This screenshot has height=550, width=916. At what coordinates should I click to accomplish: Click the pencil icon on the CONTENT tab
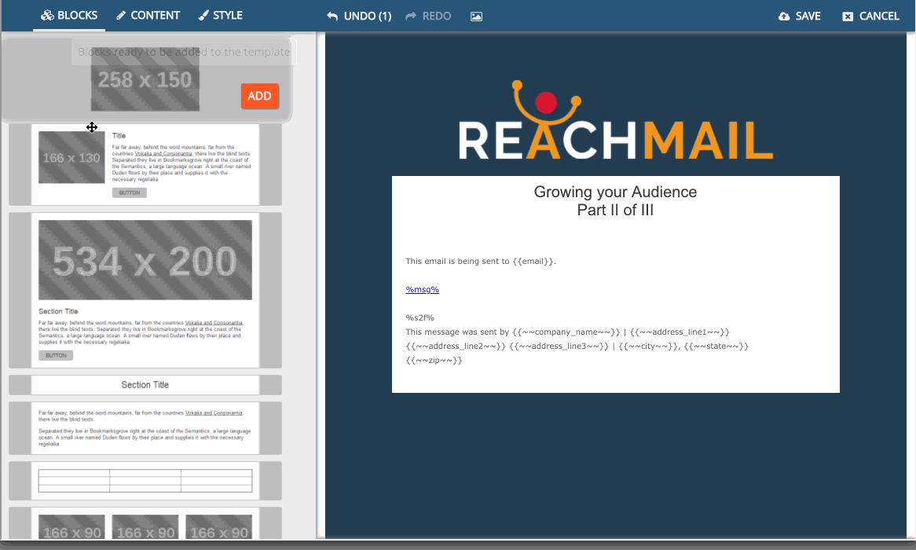121,15
